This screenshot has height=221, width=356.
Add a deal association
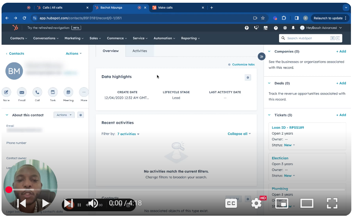(341, 83)
